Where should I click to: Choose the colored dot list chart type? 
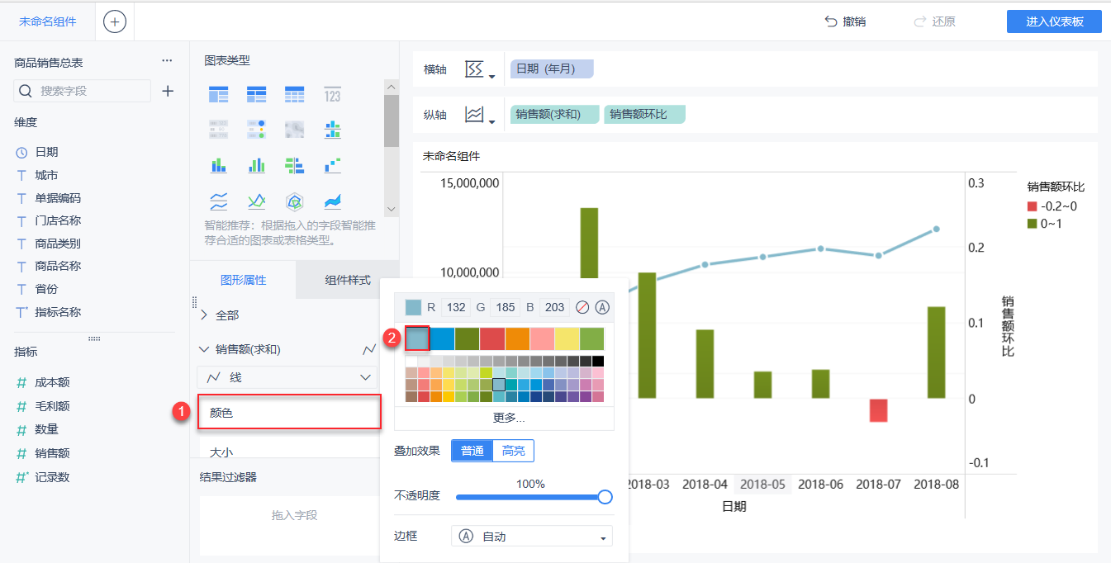[256, 130]
